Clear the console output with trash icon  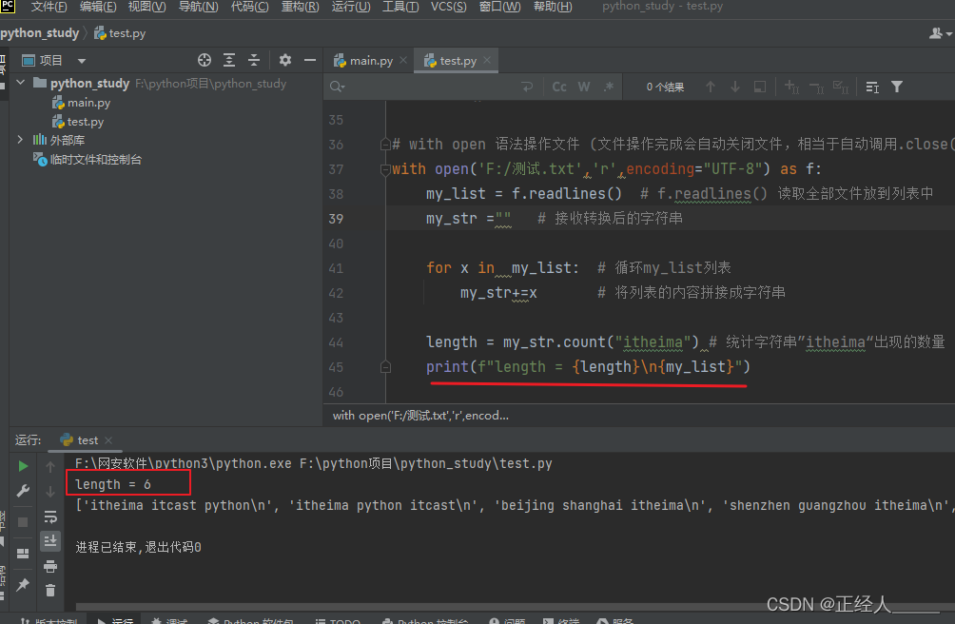[x=50, y=590]
